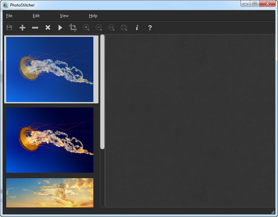Open the info (i) icon
This screenshot has height=217, width=278.
(137, 28)
